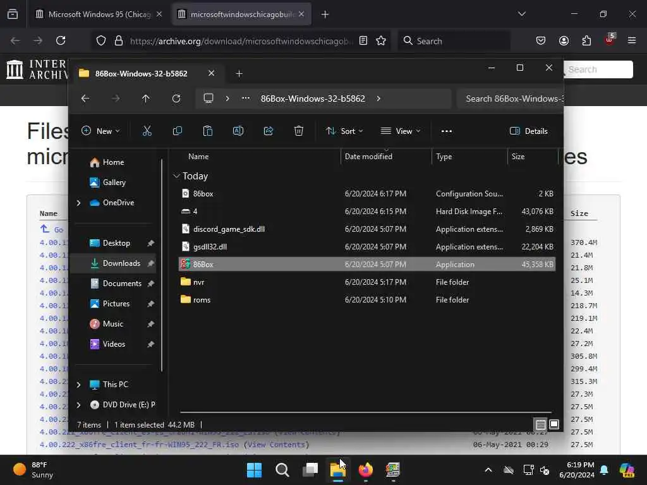
Task: Refresh the File Explorer folder view
Action: point(176,99)
